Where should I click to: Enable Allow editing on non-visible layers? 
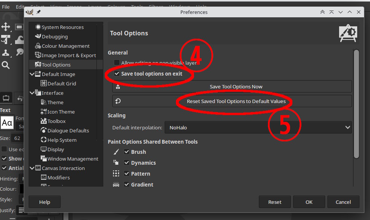pyautogui.click(x=116, y=63)
